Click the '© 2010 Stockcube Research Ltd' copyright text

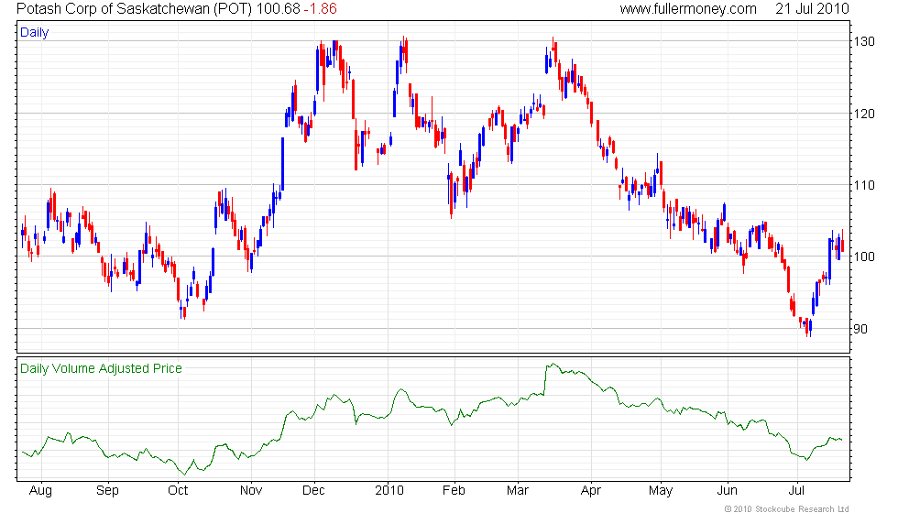click(786, 508)
